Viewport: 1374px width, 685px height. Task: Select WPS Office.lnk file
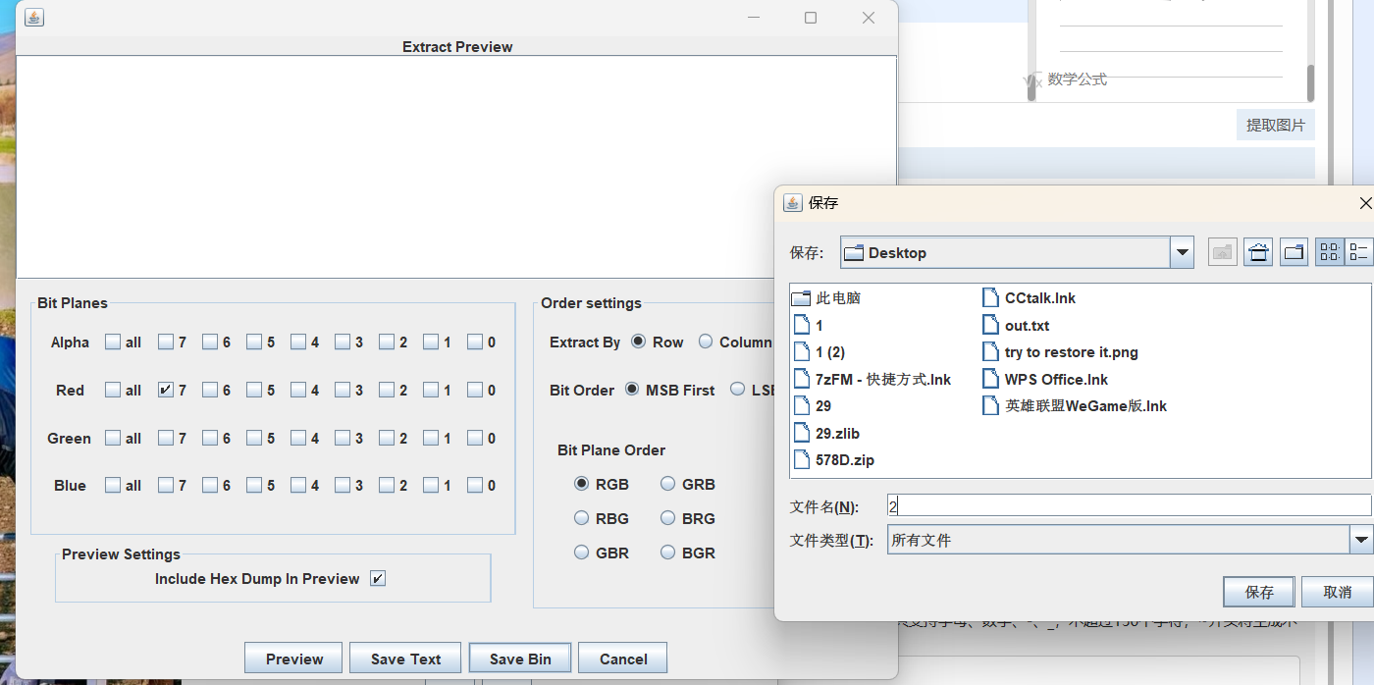[x=1045, y=379]
